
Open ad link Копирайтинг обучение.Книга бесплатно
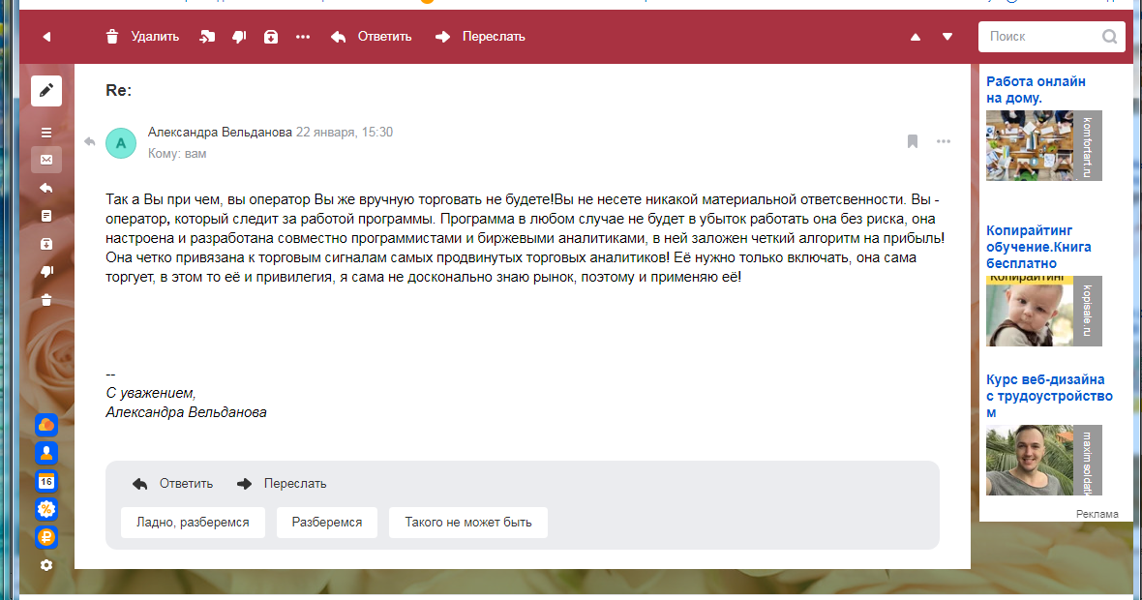point(1038,247)
